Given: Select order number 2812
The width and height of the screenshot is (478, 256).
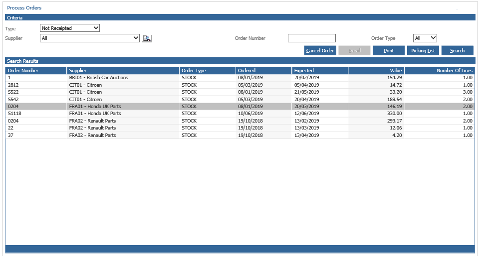Looking at the screenshot, I should tap(240, 85).
